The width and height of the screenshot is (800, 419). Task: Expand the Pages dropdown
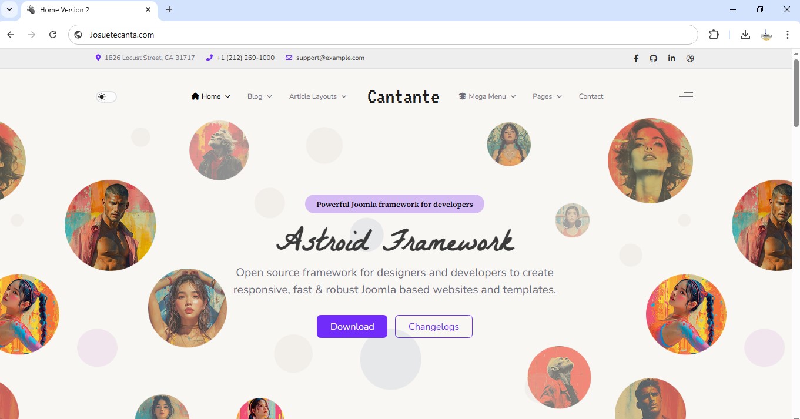tap(546, 96)
